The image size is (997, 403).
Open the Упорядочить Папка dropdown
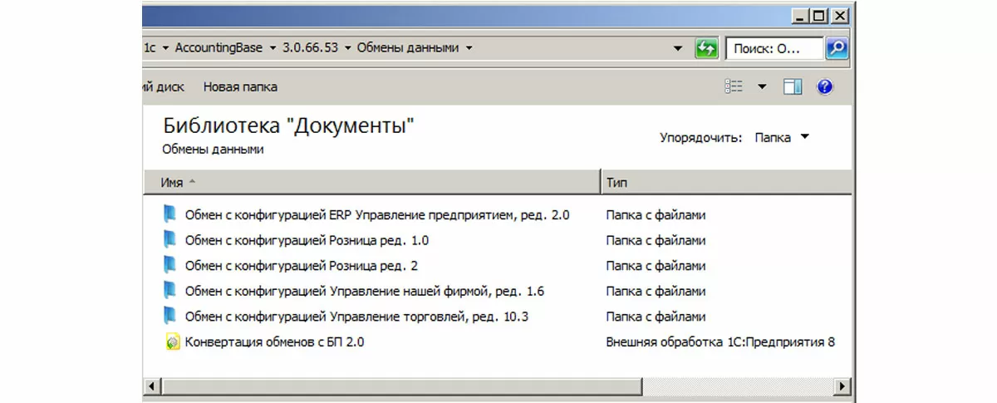tap(781, 138)
